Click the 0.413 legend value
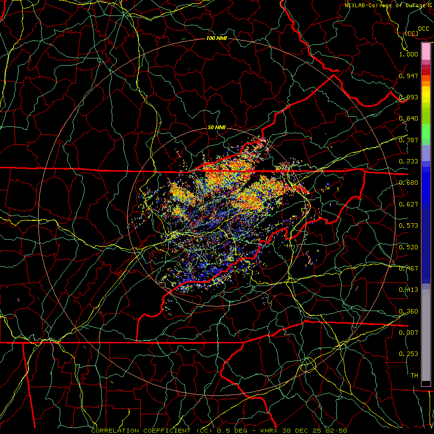 408,290
